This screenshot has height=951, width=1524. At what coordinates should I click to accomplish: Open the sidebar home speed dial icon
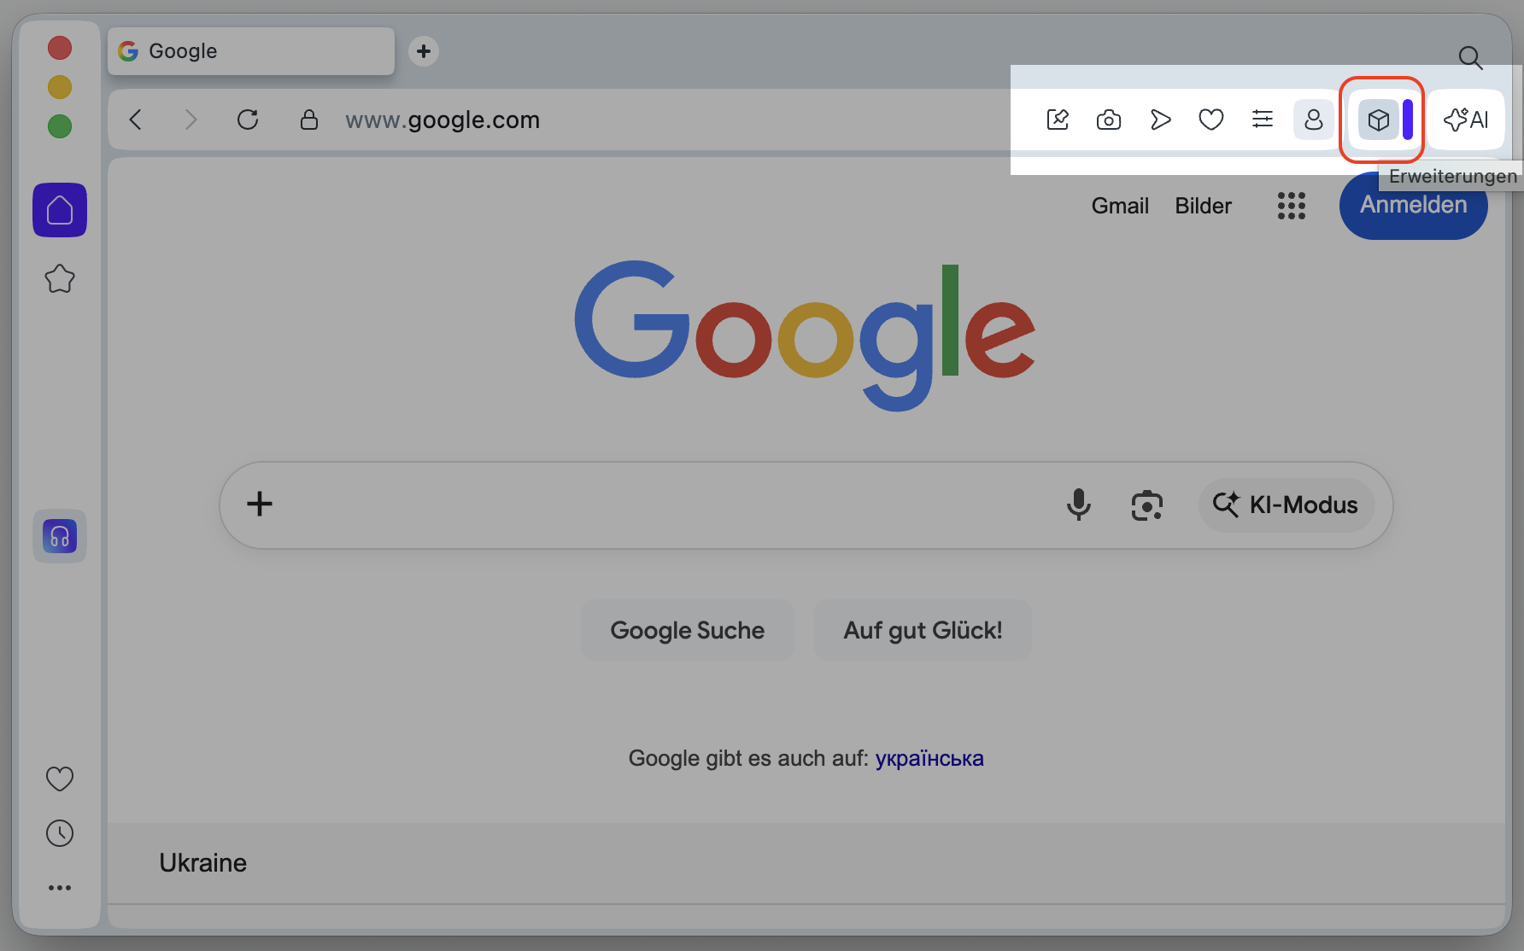(x=60, y=210)
